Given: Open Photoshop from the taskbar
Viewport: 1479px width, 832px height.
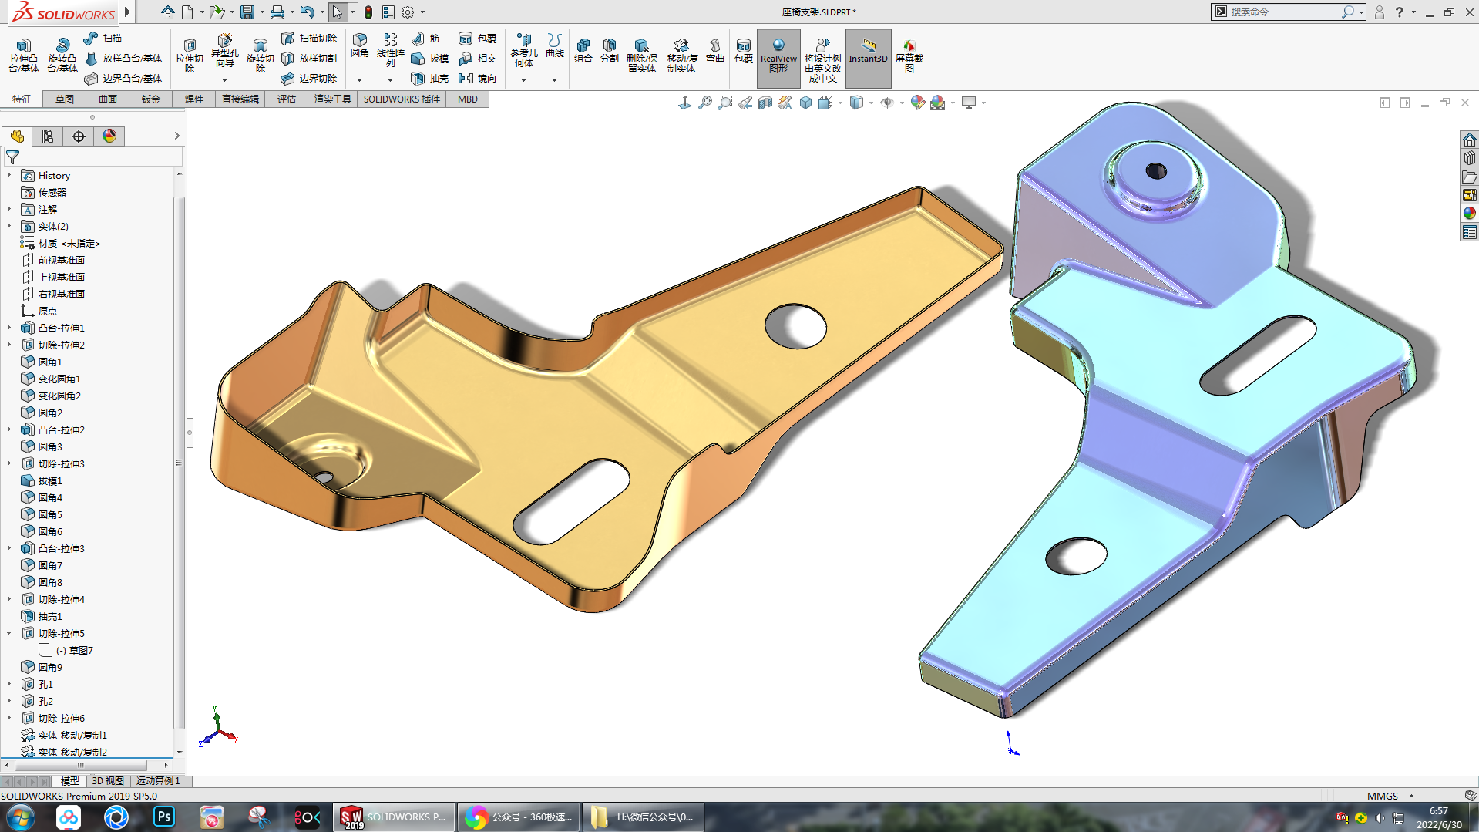Looking at the screenshot, I should point(164,817).
